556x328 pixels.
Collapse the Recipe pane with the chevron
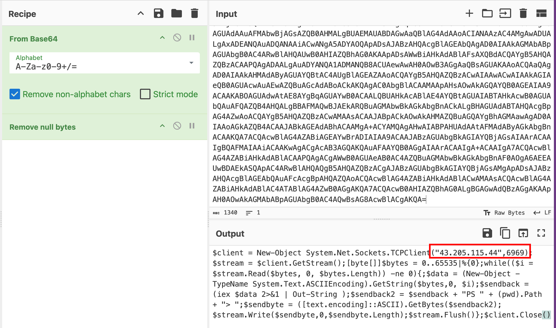point(141,13)
